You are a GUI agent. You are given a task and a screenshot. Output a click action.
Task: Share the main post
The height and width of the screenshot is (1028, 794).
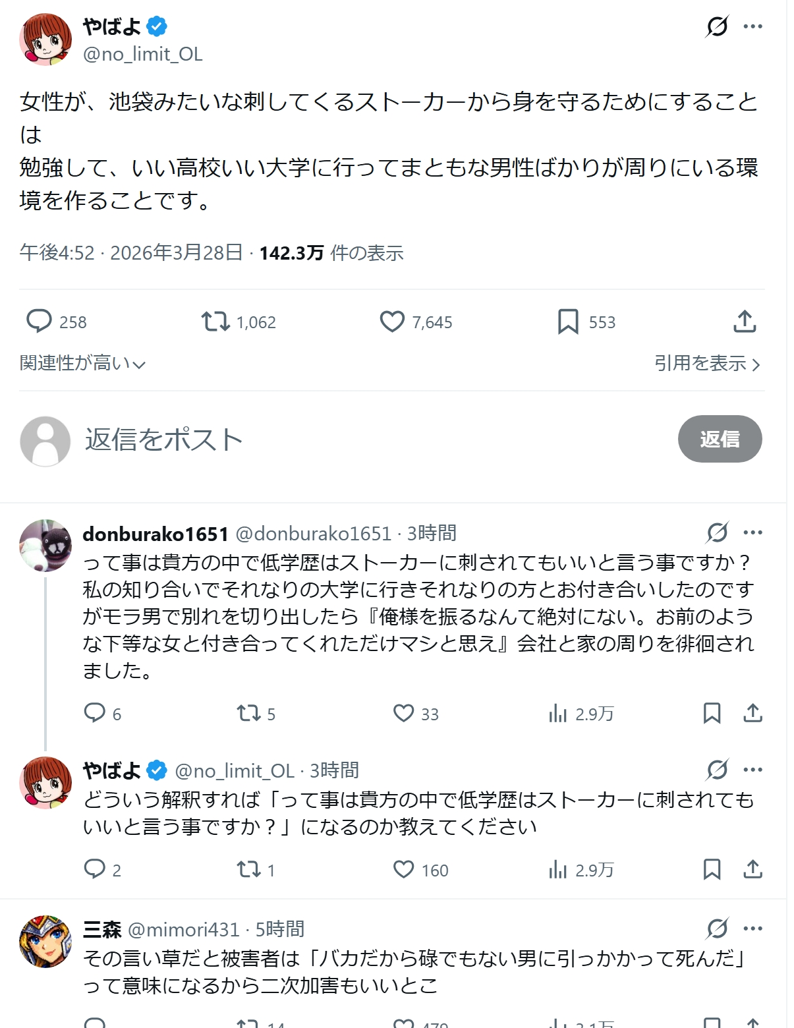pyautogui.click(x=745, y=322)
